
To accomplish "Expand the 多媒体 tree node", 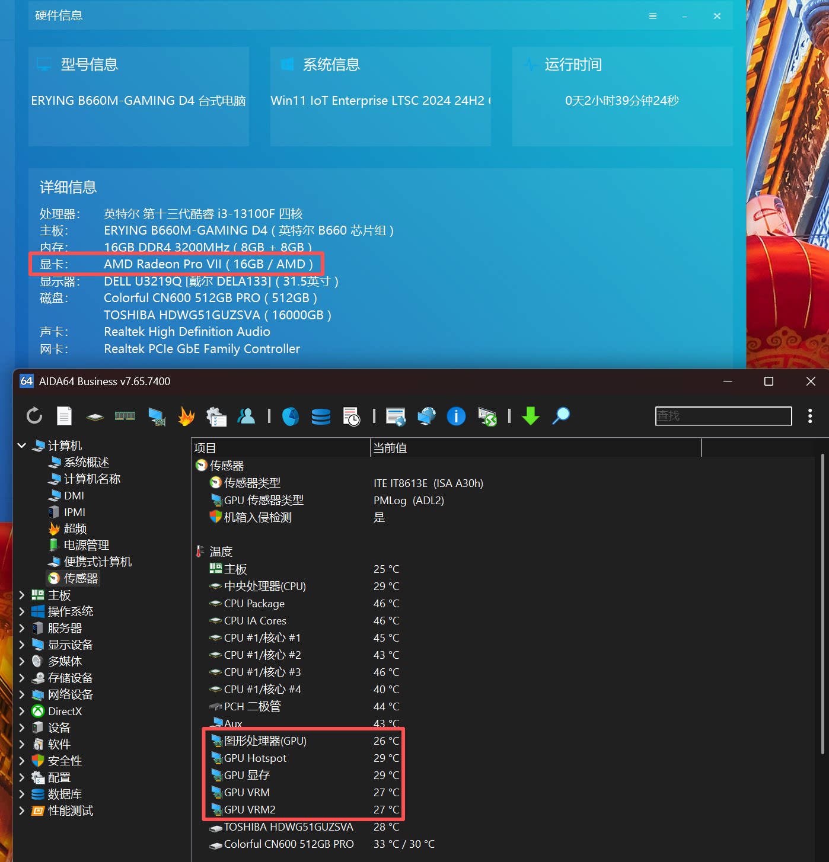I will coord(22,661).
